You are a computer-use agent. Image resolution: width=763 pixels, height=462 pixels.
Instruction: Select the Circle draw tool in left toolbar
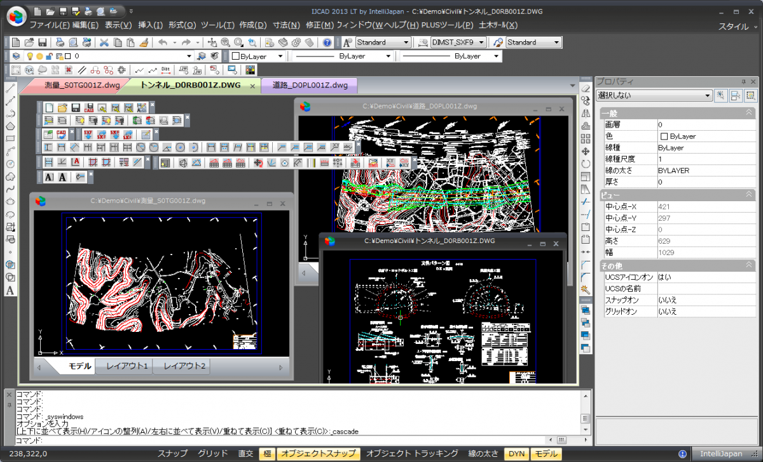coord(10,164)
